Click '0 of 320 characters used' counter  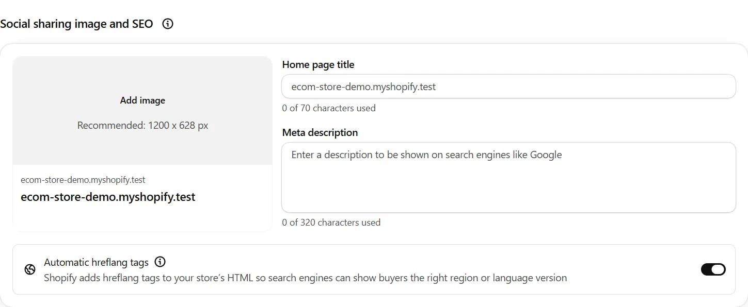tap(331, 223)
